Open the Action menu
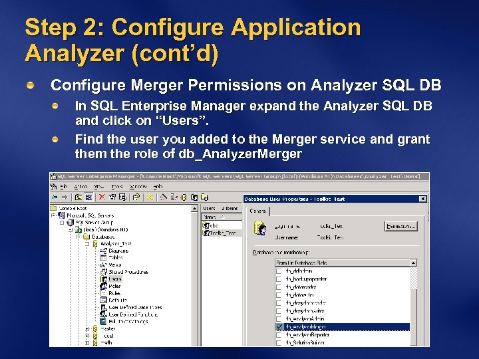The width and height of the screenshot is (479, 359). pos(80,187)
